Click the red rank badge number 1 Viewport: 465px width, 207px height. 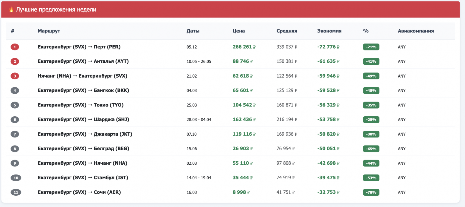coord(15,47)
